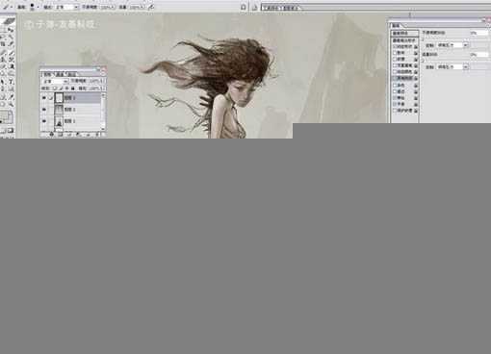Select the Clone Stamp tool
This screenshot has width=491, height=354.
click(4, 59)
